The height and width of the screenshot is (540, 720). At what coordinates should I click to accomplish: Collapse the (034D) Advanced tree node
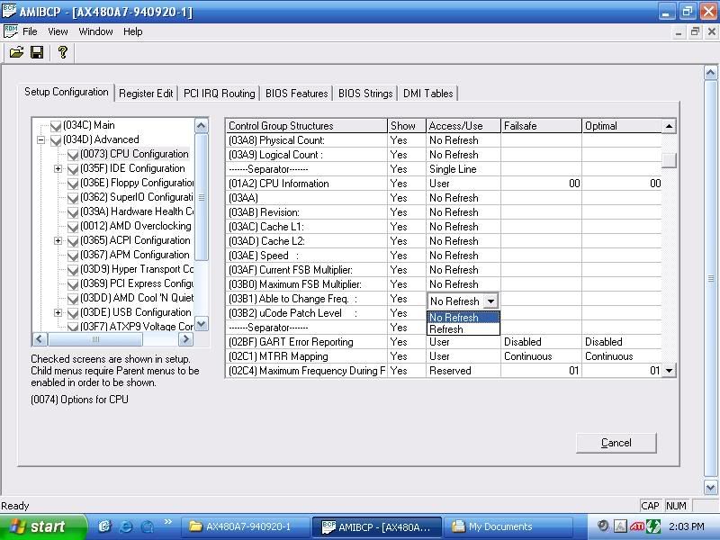point(41,139)
